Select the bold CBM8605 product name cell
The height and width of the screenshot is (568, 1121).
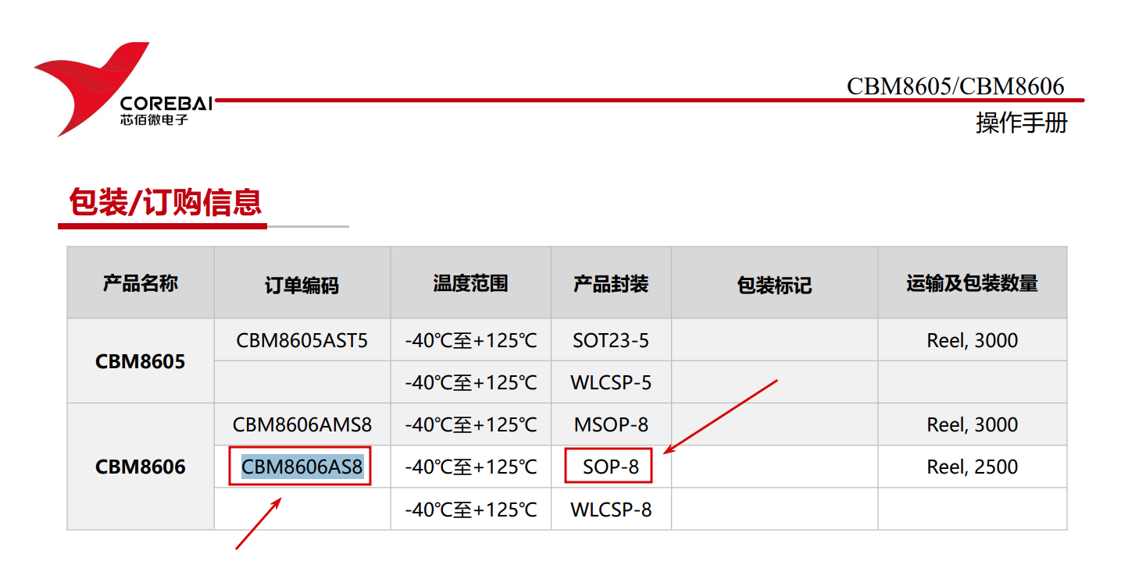coord(141,361)
